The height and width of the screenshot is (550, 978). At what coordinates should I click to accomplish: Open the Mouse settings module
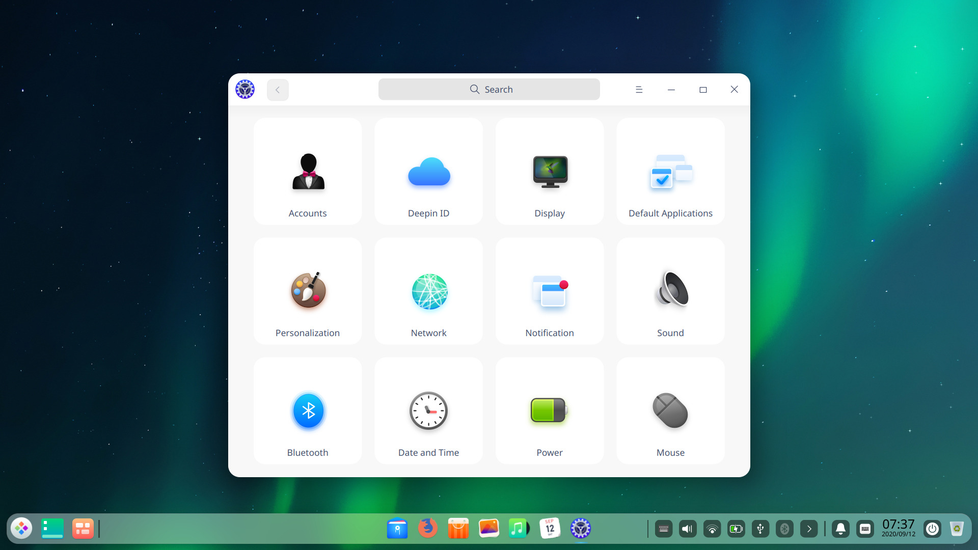670,410
